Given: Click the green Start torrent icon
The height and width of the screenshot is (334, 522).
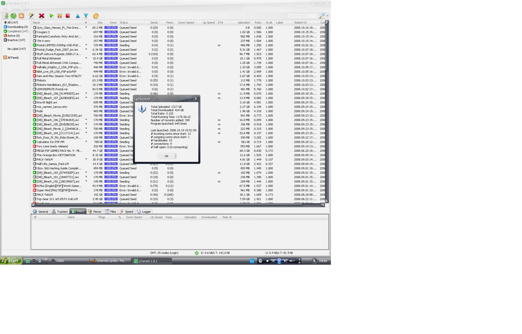Looking at the screenshot, I should (51, 16).
